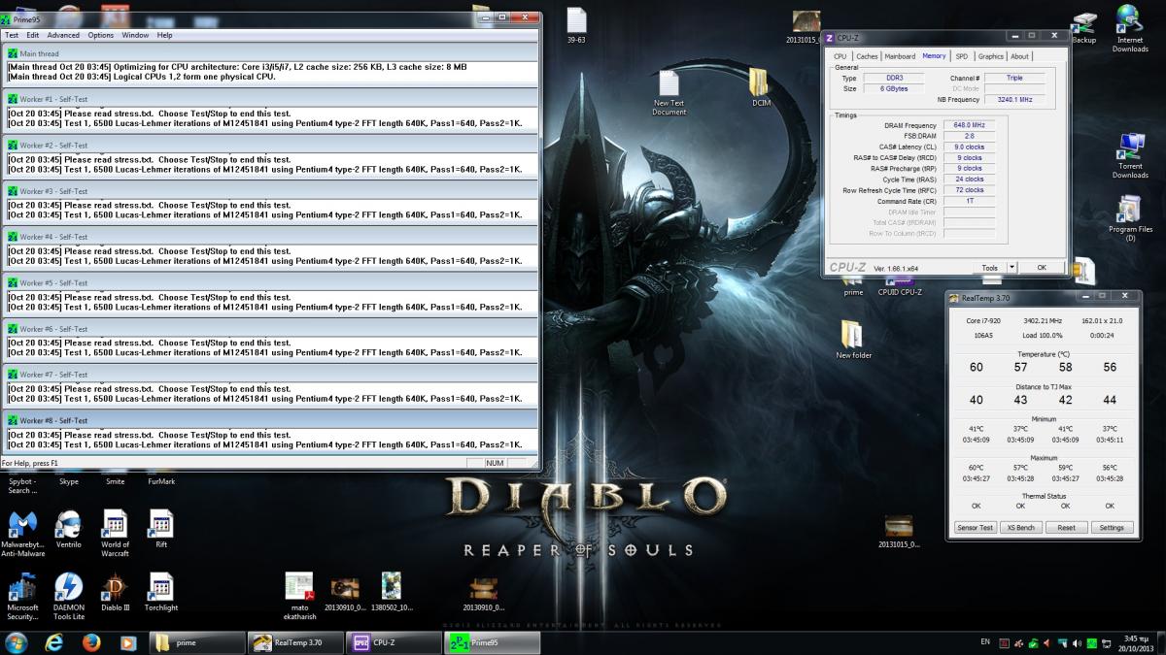Image resolution: width=1166 pixels, height=655 pixels.
Task: Click the Sensor Test button in RealTemp
Action: 975,528
